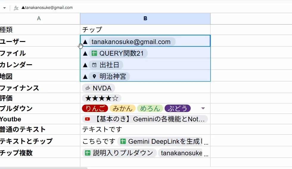Image resolution: width=292 pixels, height=169 pixels.
Task: Open the プルダウン cell dropdown arrow
Action: (x=203, y=108)
